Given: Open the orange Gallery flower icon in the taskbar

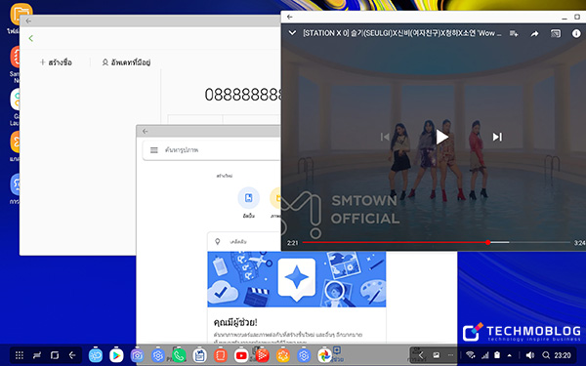Looking at the screenshot, I should pyautogui.click(x=283, y=355).
